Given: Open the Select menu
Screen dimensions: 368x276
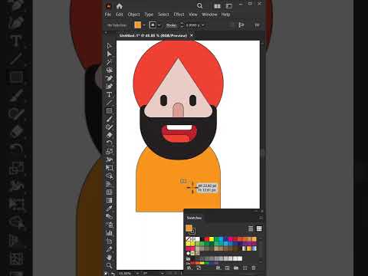Looking at the screenshot, I should pyautogui.click(x=163, y=15).
